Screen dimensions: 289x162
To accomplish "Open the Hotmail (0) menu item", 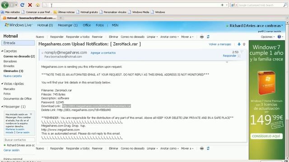I will [x=45, y=25].
